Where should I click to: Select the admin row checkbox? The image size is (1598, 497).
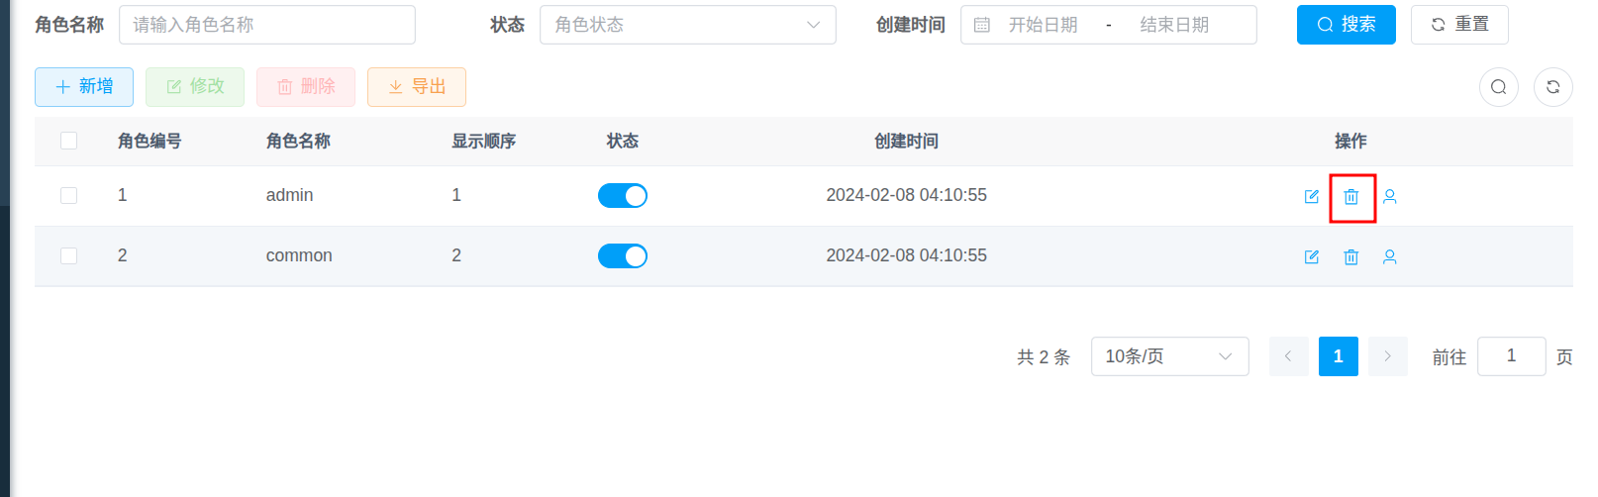tap(69, 196)
